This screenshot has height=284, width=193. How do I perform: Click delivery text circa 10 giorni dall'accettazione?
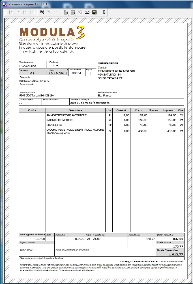pyautogui.click(x=90, y=103)
